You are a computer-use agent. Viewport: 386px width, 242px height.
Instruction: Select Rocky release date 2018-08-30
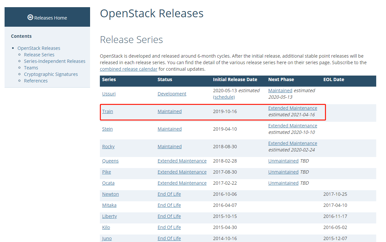click(x=225, y=147)
